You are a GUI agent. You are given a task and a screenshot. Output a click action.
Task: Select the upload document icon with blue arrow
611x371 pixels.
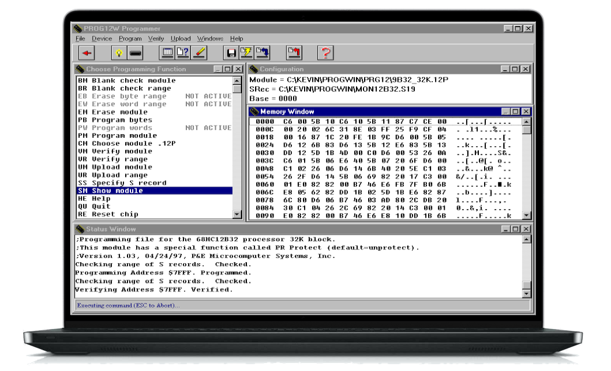pos(263,52)
